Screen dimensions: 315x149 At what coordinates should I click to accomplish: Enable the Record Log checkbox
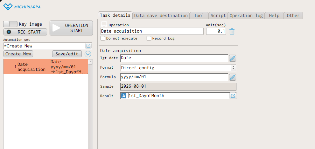[149, 38]
